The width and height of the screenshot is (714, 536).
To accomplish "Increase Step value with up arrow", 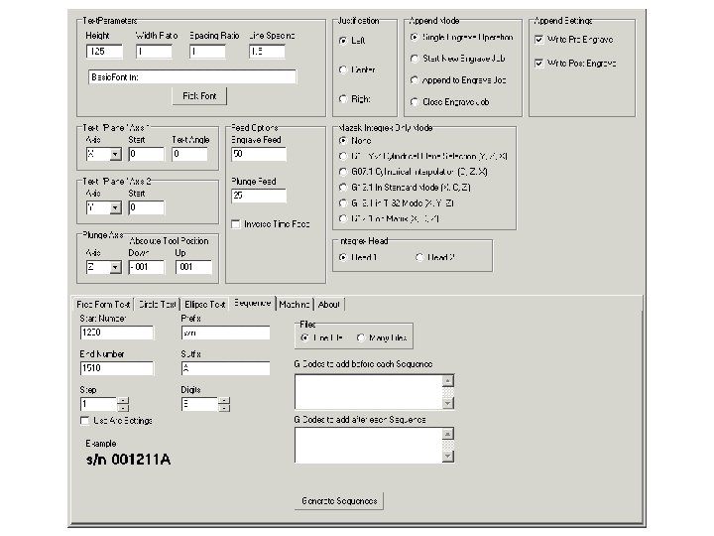I will click(123, 401).
